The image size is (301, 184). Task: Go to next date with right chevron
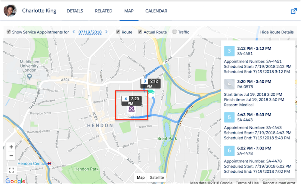[x=106, y=32]
